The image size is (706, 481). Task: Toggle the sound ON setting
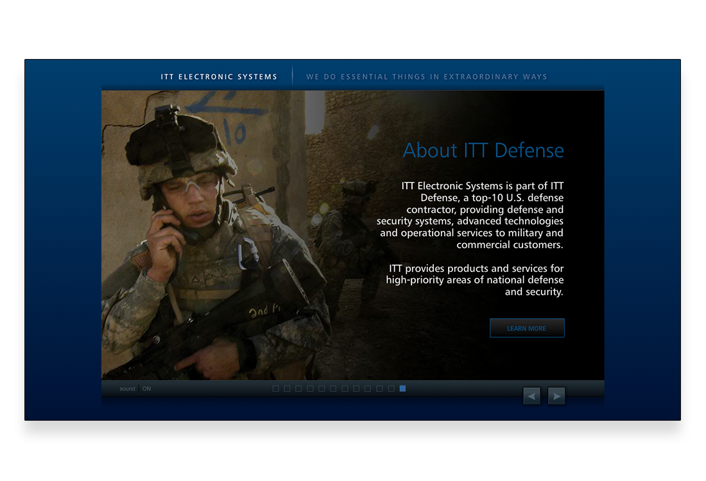click(x=147, y=389)
